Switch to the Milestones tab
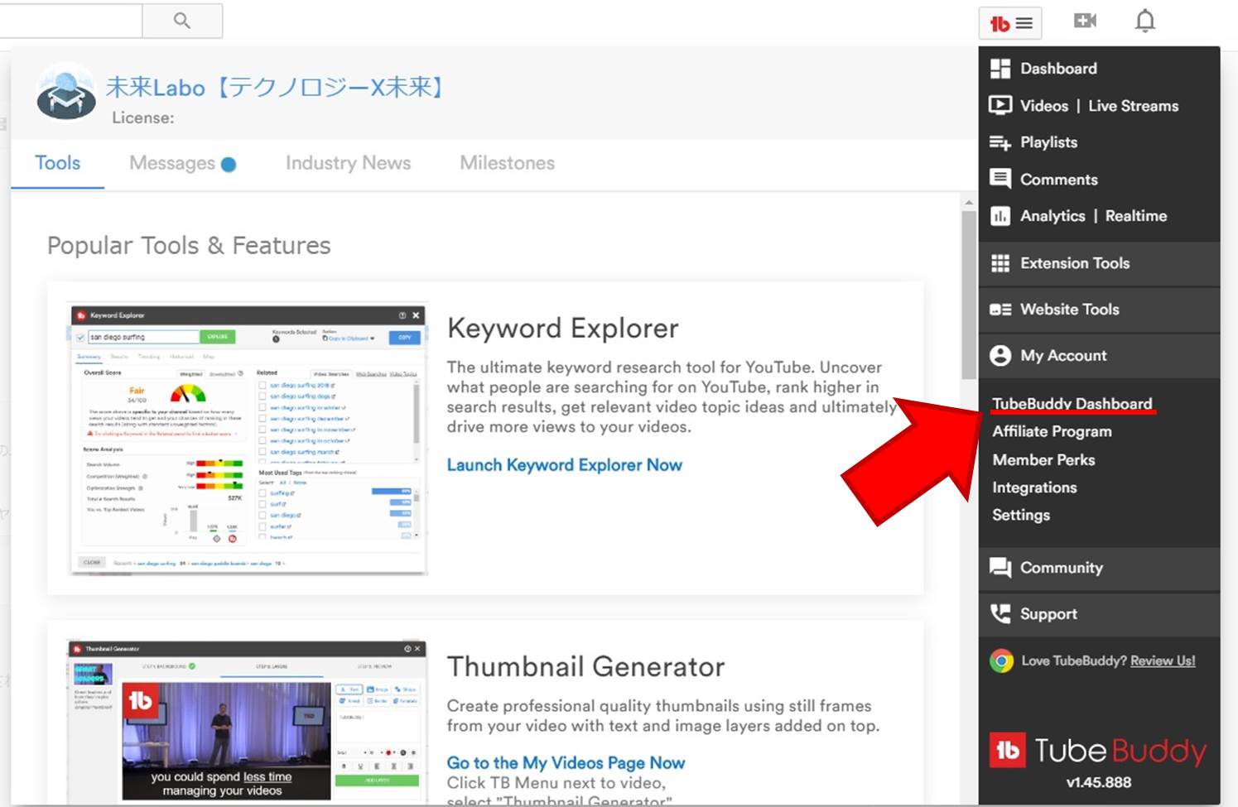Screen dimensions: 1238x807 pos(507,163)
